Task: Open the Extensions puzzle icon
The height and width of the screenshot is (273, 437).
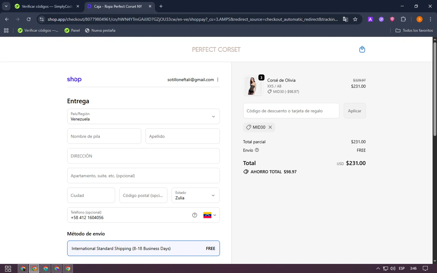Action: [403, 19]
